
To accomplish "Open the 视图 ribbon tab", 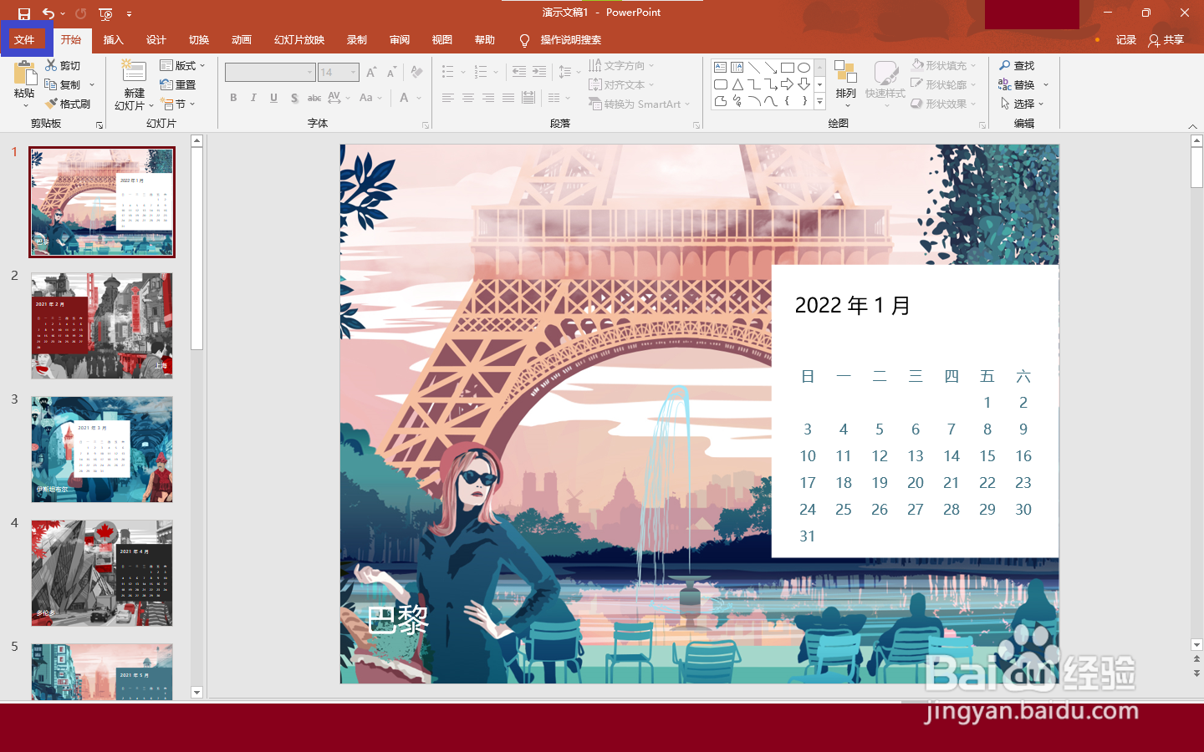I will coord(442,40).
